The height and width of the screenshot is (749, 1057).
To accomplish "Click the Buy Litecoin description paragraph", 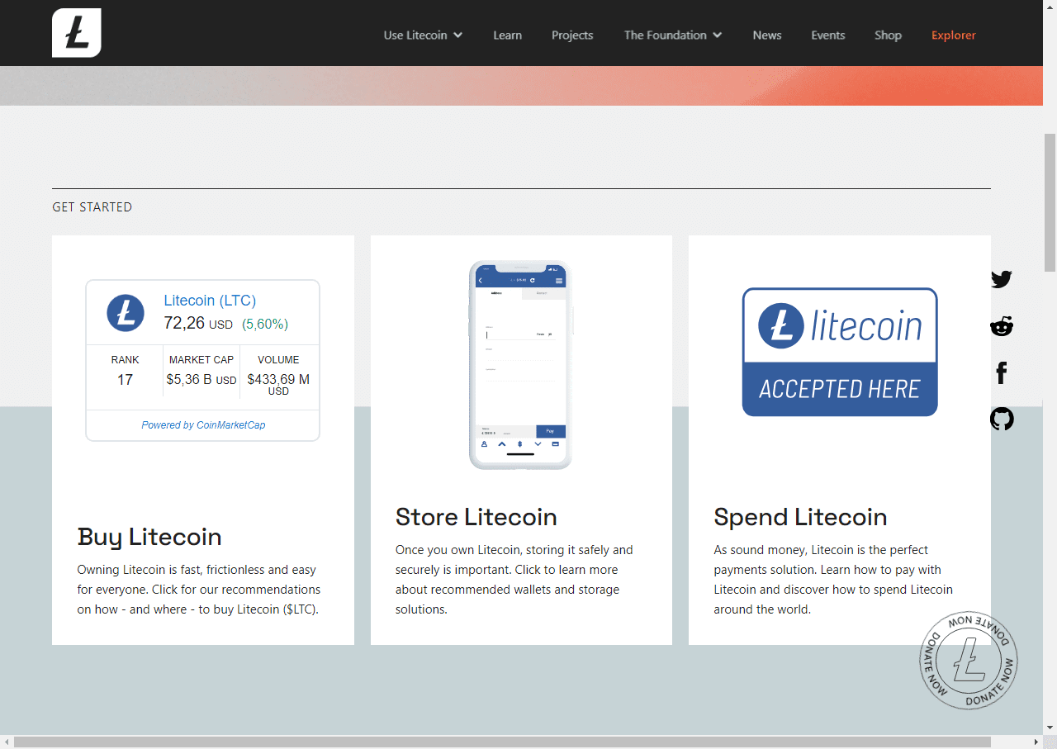I will coord(199,590).
